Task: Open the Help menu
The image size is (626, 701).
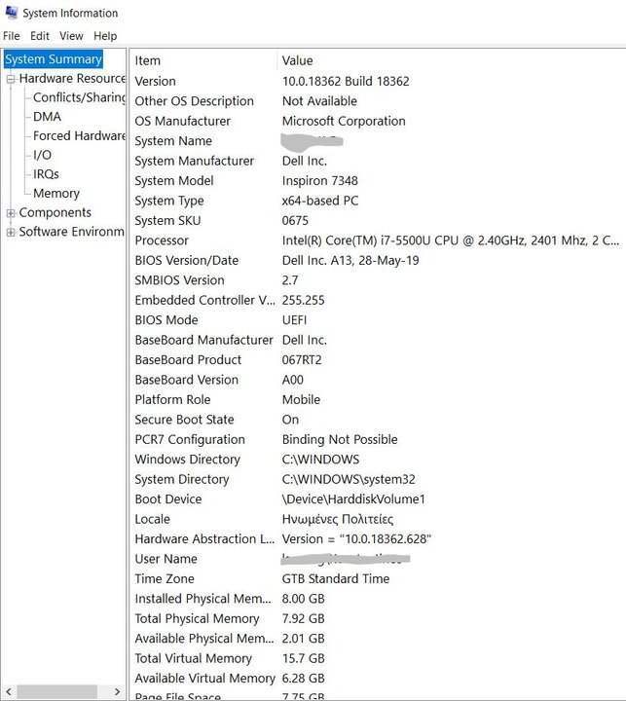Action: pos(105,36)
